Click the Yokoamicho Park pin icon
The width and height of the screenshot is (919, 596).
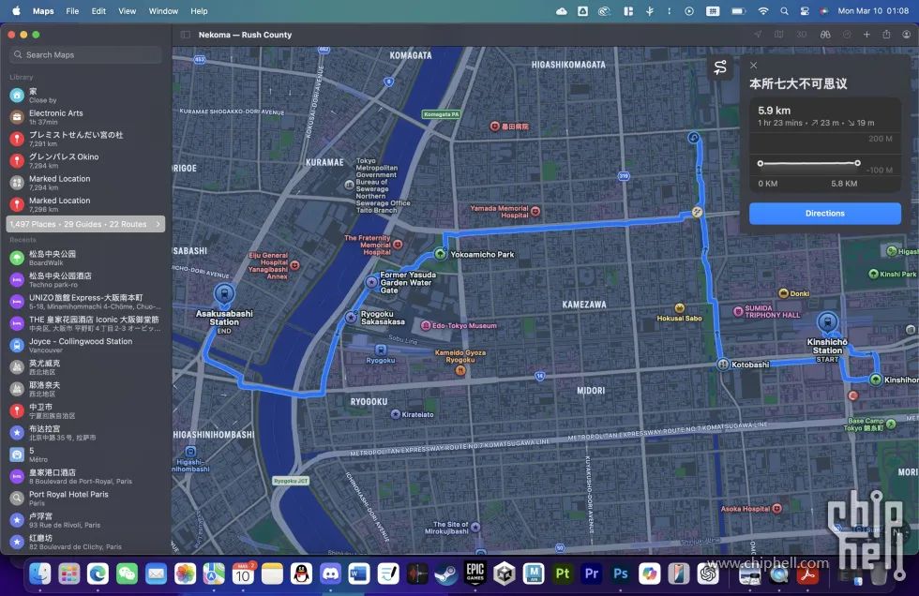pyautogui.click(x=440, y=254)
